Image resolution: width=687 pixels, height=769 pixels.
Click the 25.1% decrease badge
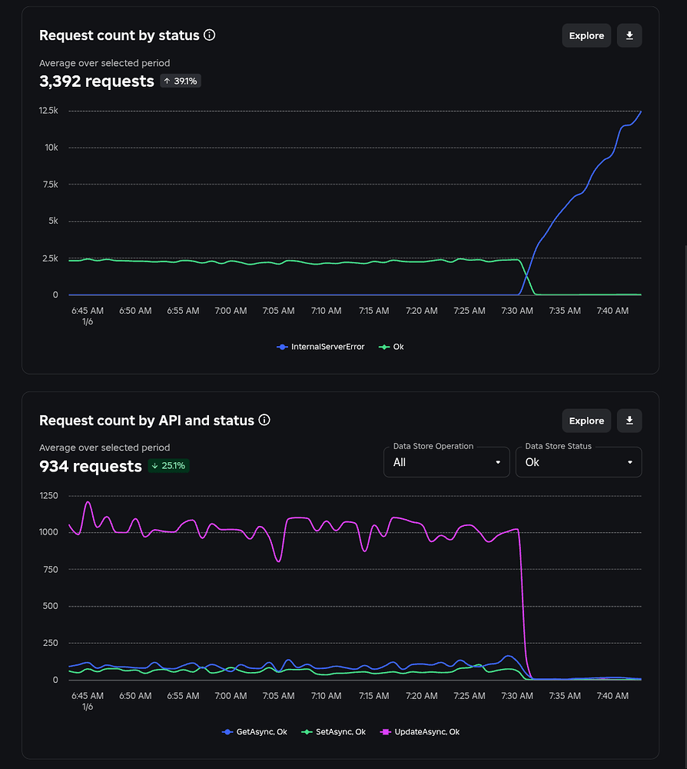pos(168,466)
